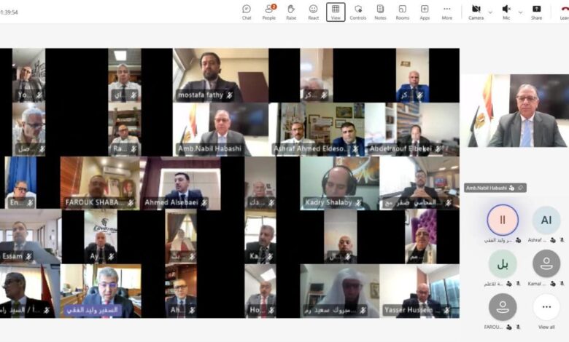Open the React emoji menu
This screenshot has width=569, height=342.
[x=313, y=12]
